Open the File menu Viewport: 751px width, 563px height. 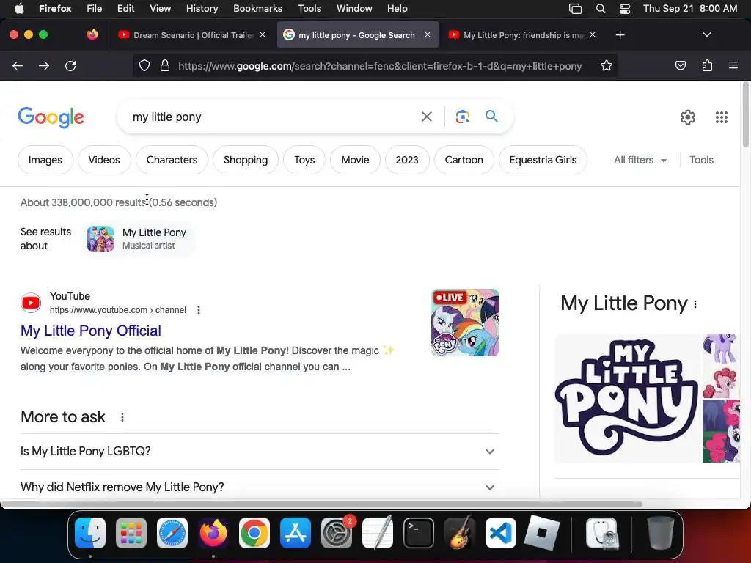pyautogui.click(x=94, y=9)
